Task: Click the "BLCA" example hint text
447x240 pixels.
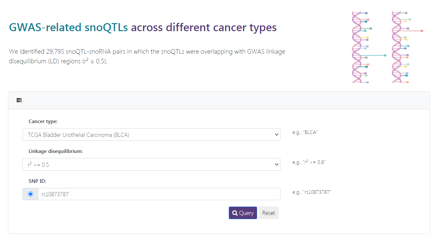Action: [305, 132]
